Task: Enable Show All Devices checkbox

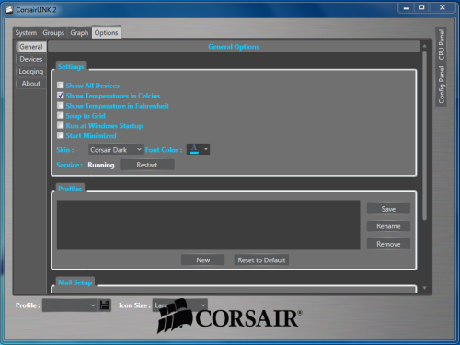Action: tap(61, 86)
